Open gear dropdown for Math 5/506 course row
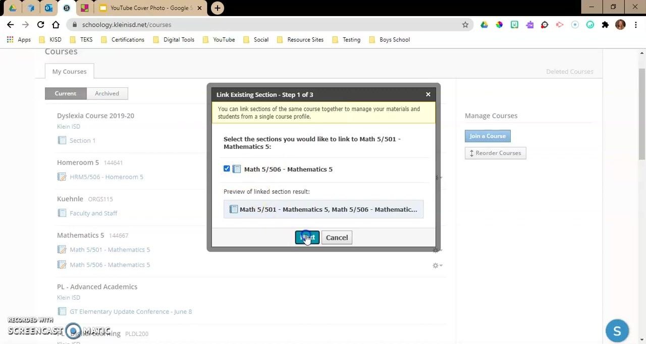Viewport: 646px width, 344px height. coord(438,265)
